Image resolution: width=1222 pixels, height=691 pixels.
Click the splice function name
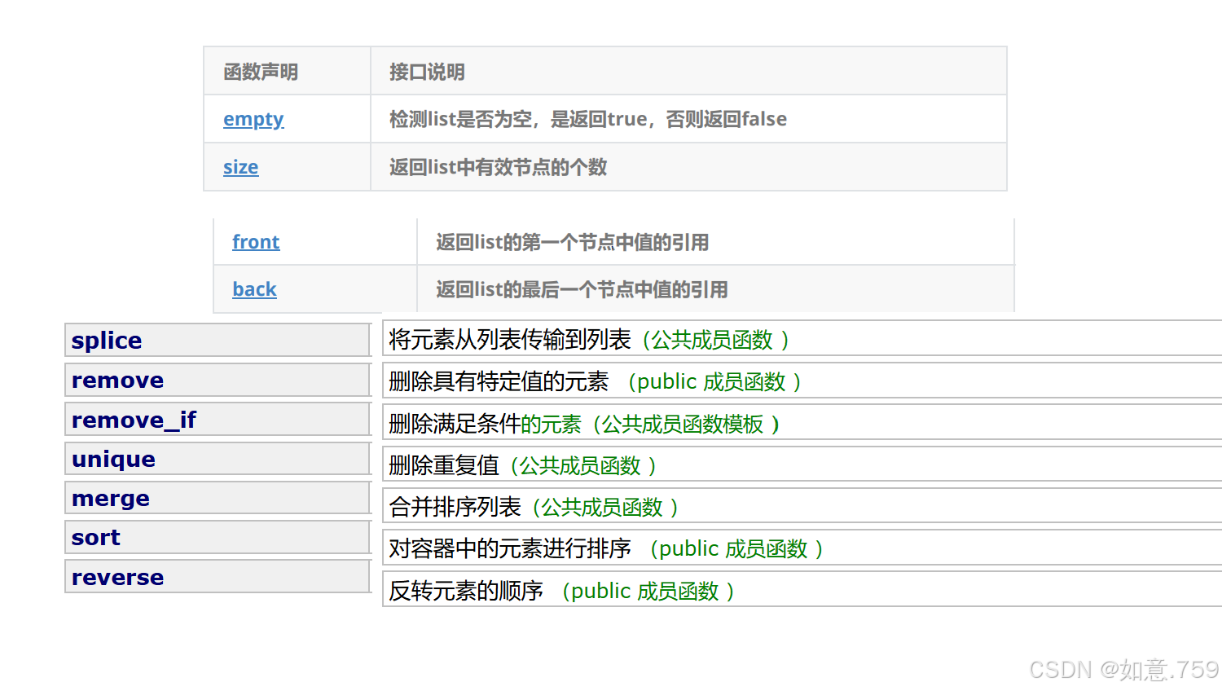point(107,341)
